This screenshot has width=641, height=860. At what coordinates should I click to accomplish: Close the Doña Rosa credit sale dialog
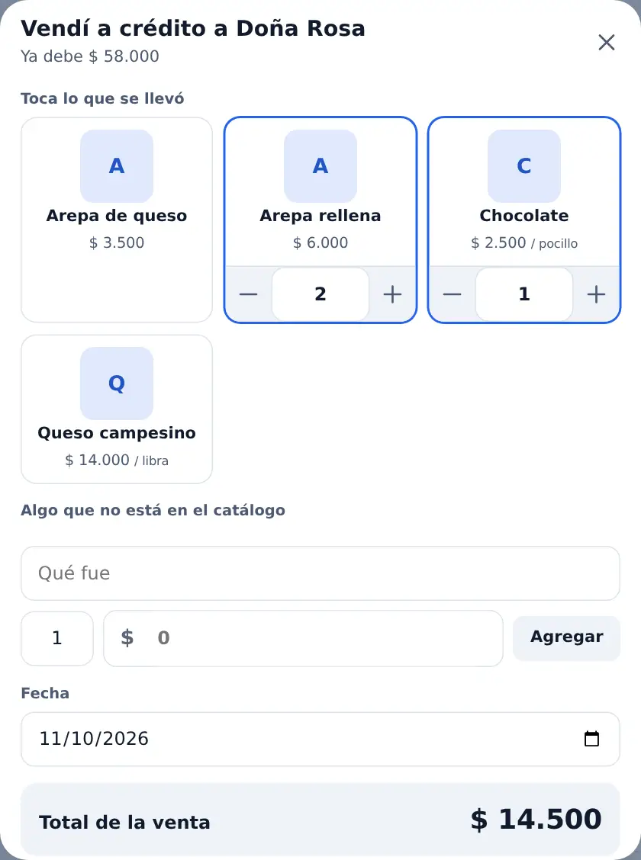coord(607,42)
